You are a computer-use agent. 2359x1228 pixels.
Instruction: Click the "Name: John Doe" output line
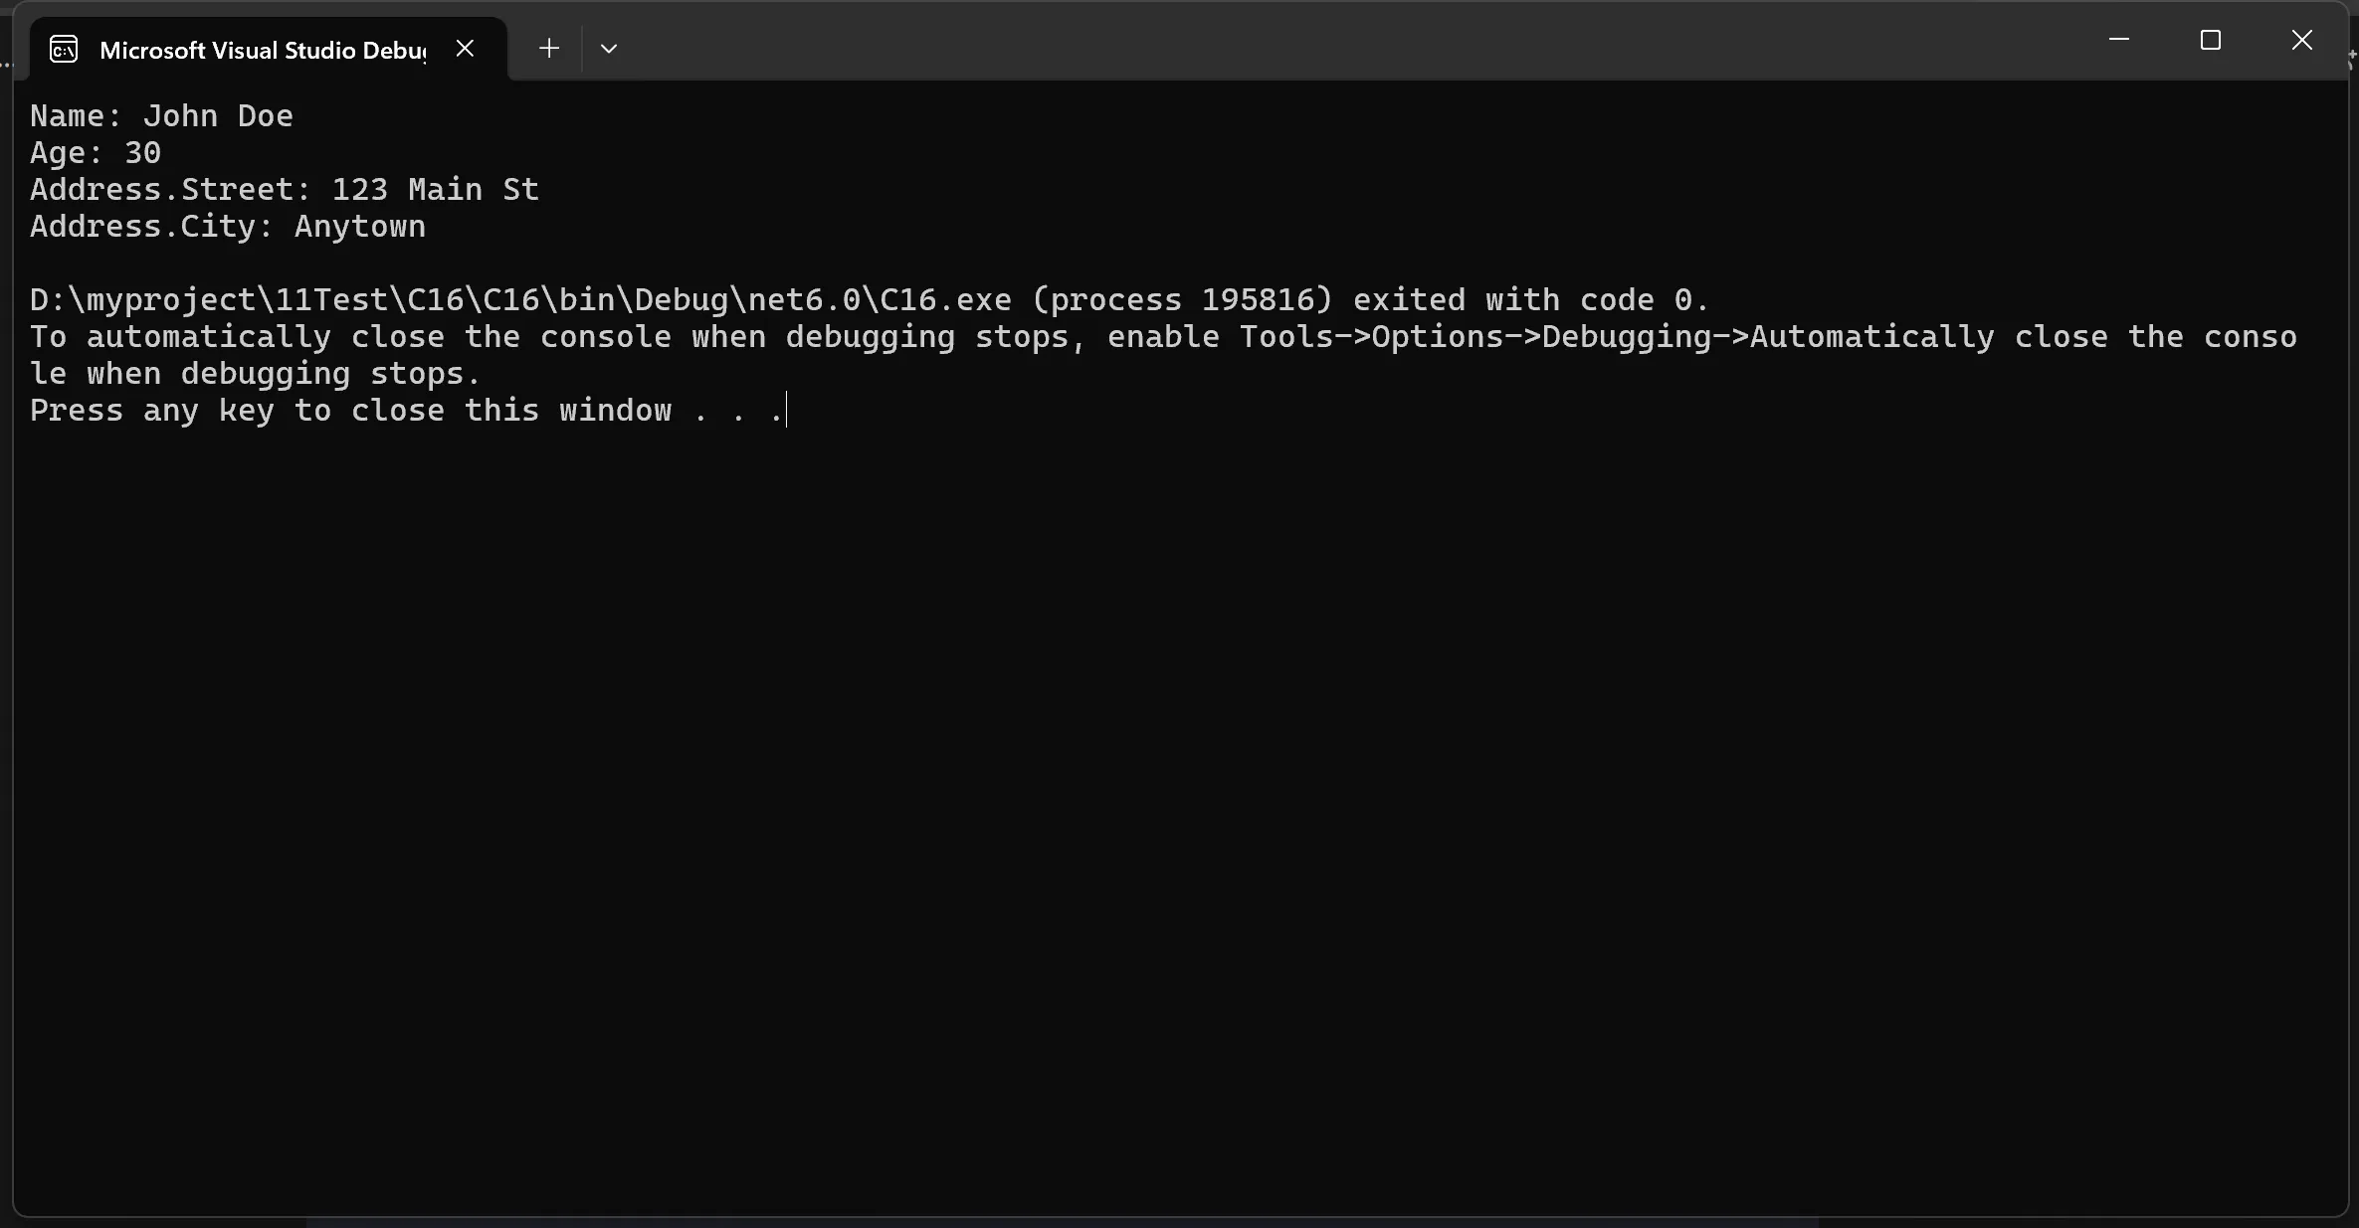pyautogui.click(x=161, y=116)
